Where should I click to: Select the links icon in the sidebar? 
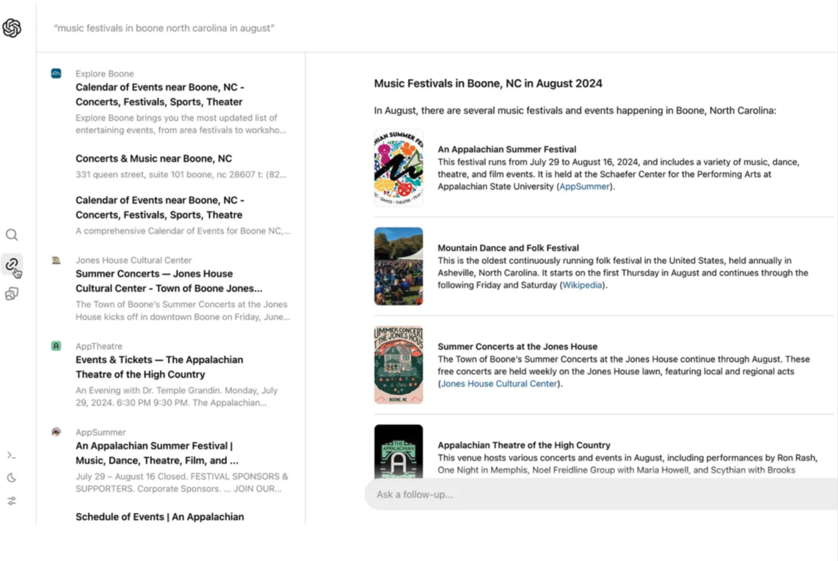(12, 264)
